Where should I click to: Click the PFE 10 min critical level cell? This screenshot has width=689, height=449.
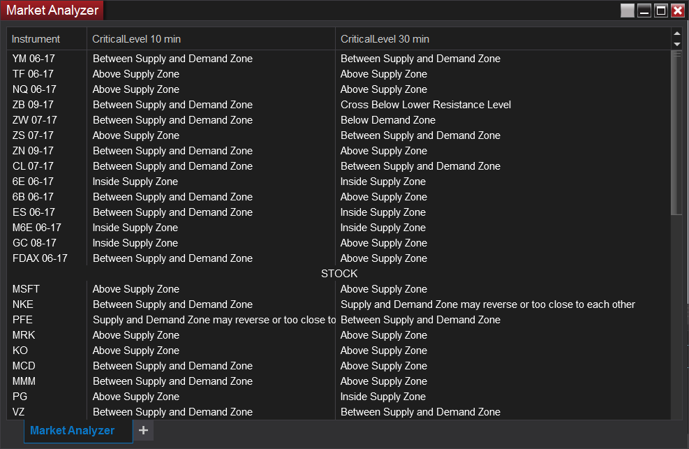[213, 320]
